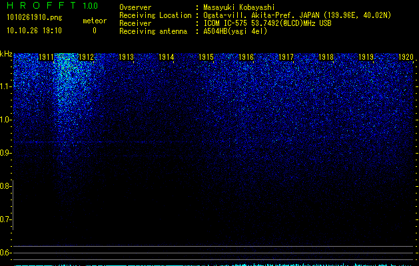419x266 pixels.
Task: Click the 1920 time marker
Action: 406,57
